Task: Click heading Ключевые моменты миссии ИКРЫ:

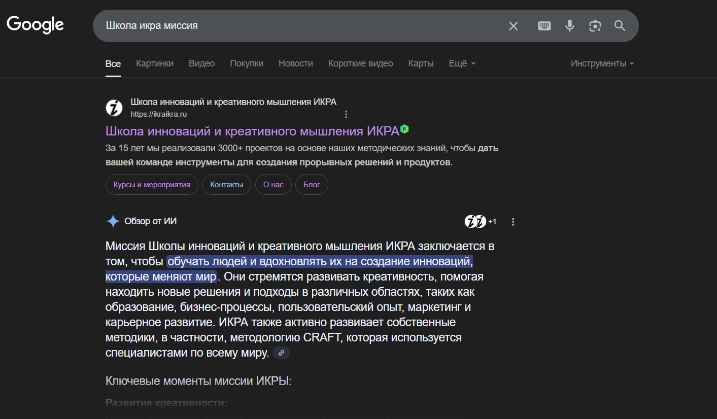Action: pos(198,381)
